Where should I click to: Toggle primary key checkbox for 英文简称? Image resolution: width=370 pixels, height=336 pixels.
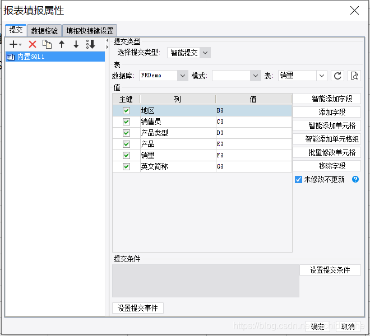pyautogui.click(x=126, y=166)
